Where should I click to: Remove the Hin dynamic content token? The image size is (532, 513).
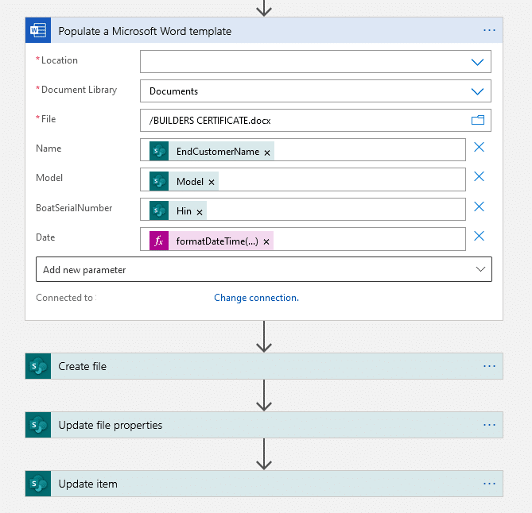point(200,211)
